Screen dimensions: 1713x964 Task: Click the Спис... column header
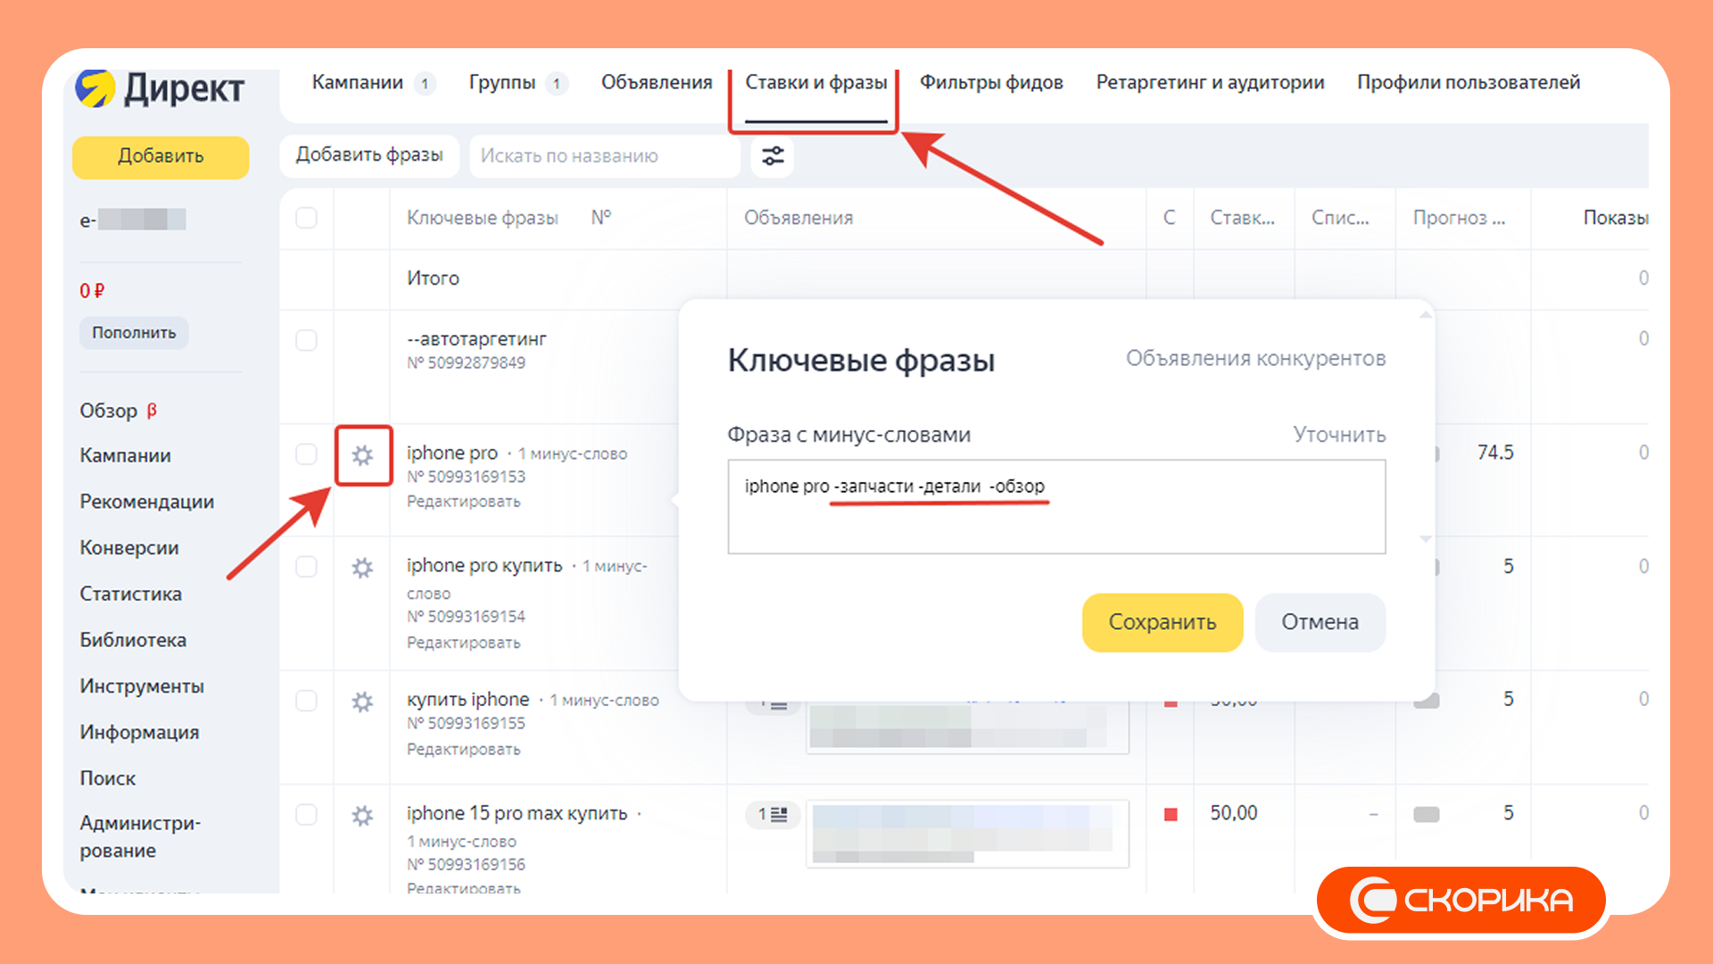(1340, 218)
